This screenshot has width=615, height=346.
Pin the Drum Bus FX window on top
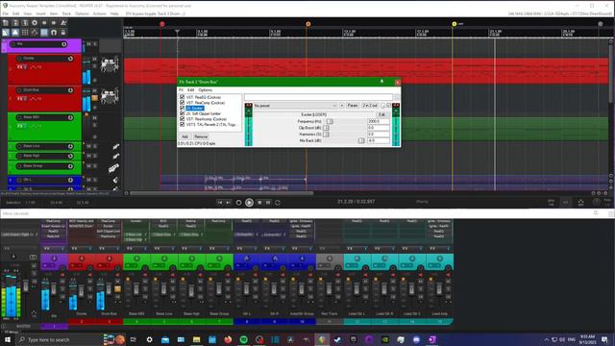pos(381,82)
